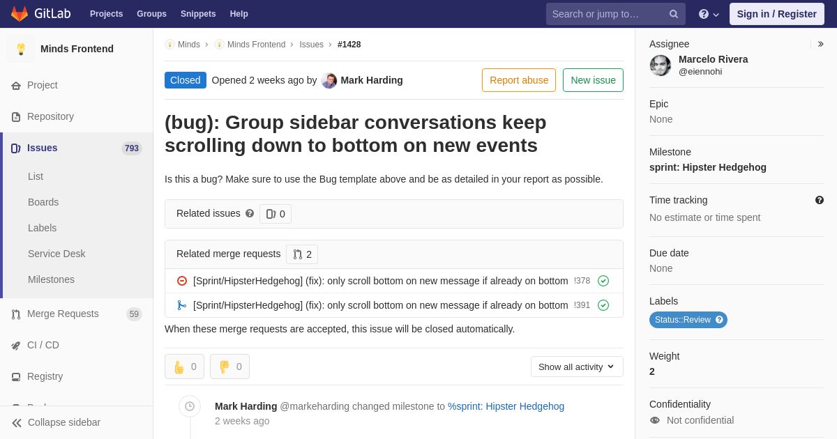The image size is (837, 439).
Task: Click the Status::Review label help icon
Action: 719,320
